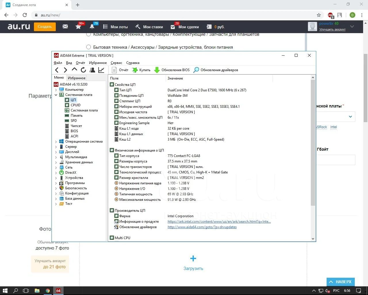Viewport: 368px width, 295px height.
Task: Click the back arrow in AIDA64 toolbar
Action: click(57, 70)
